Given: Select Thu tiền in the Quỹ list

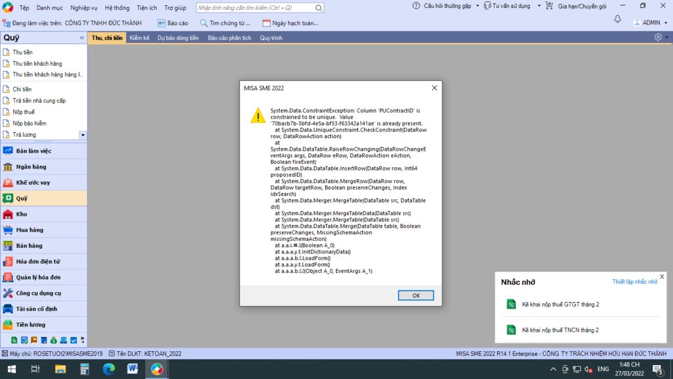Looking at the screenshot, I should coord(22,53).
